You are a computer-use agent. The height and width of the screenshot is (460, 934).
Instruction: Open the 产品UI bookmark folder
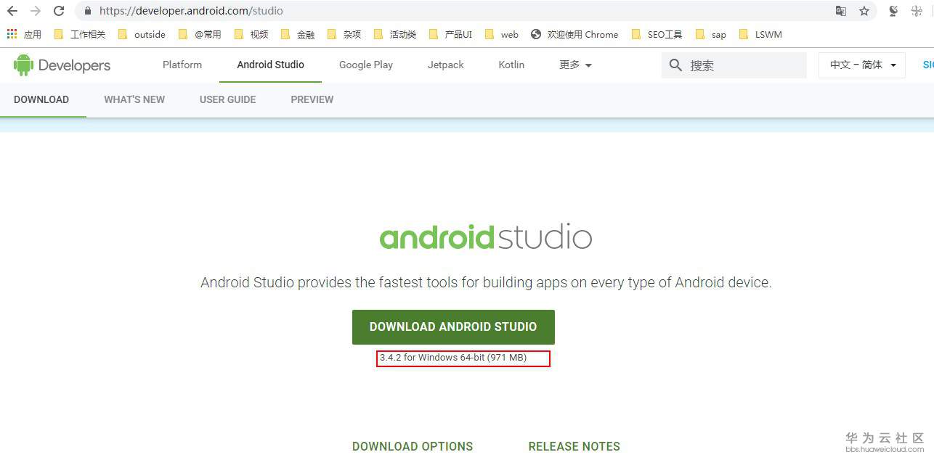(x=450, y=34)
